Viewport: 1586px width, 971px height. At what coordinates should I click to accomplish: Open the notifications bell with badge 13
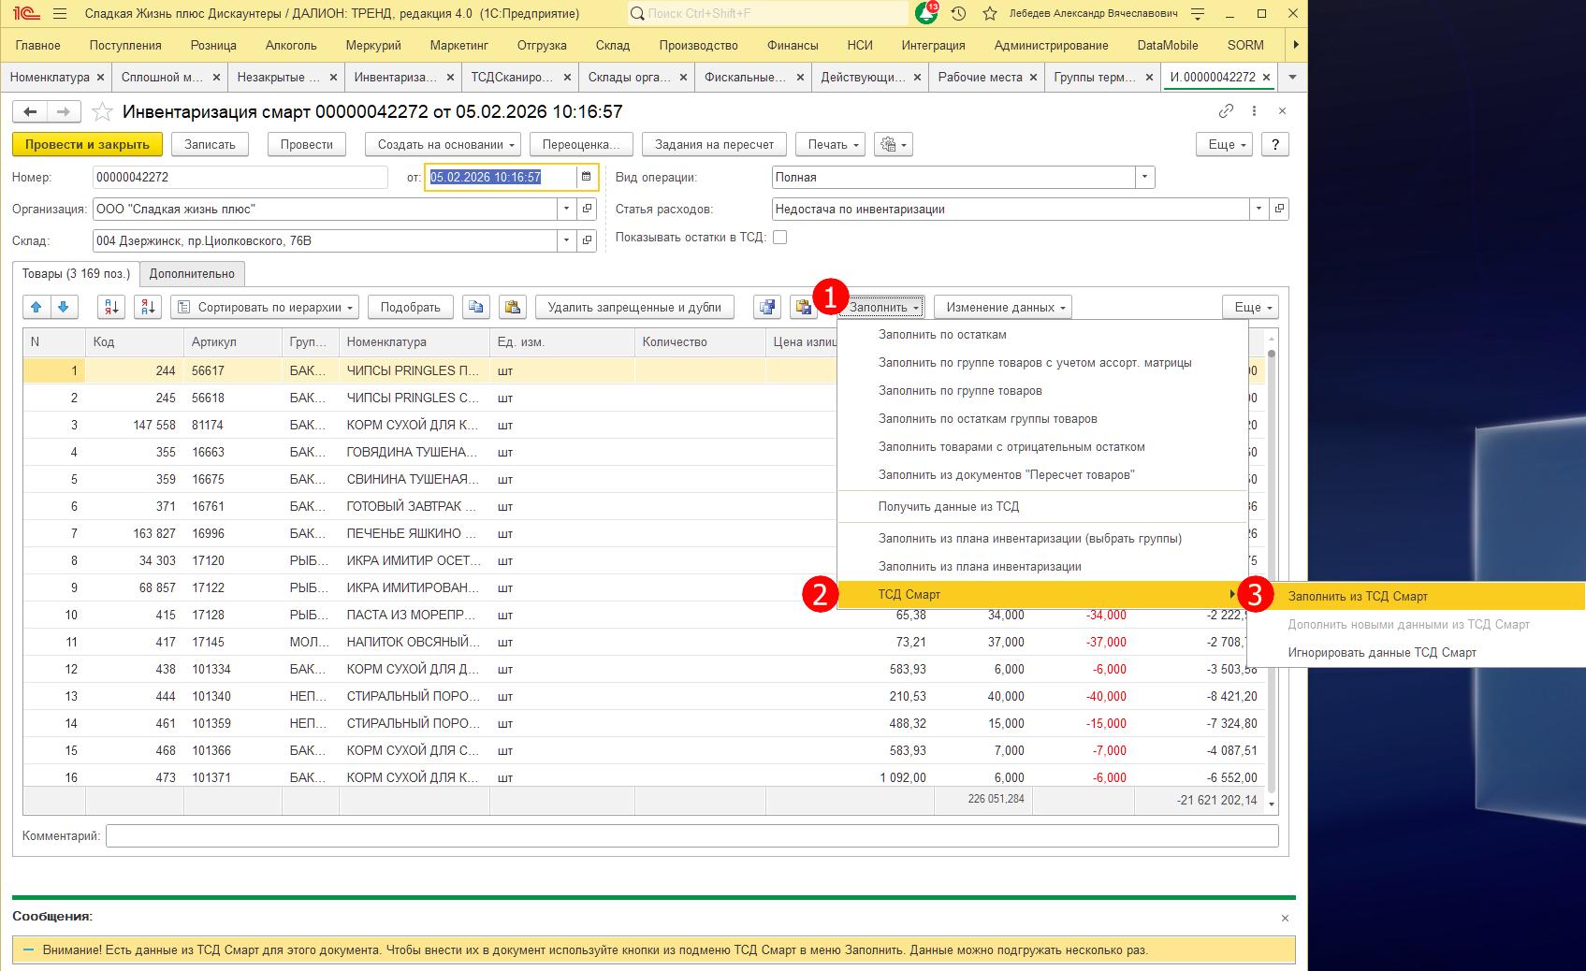pos(925,14)
